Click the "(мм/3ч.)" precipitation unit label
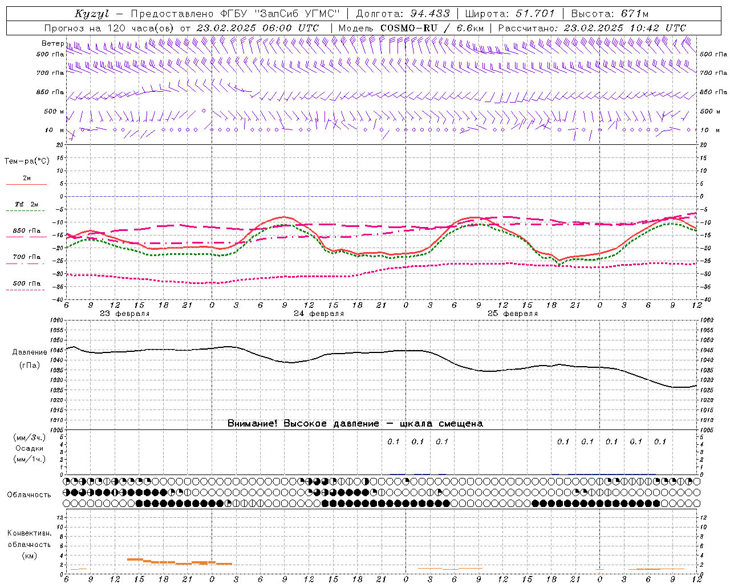 [30, 437]
